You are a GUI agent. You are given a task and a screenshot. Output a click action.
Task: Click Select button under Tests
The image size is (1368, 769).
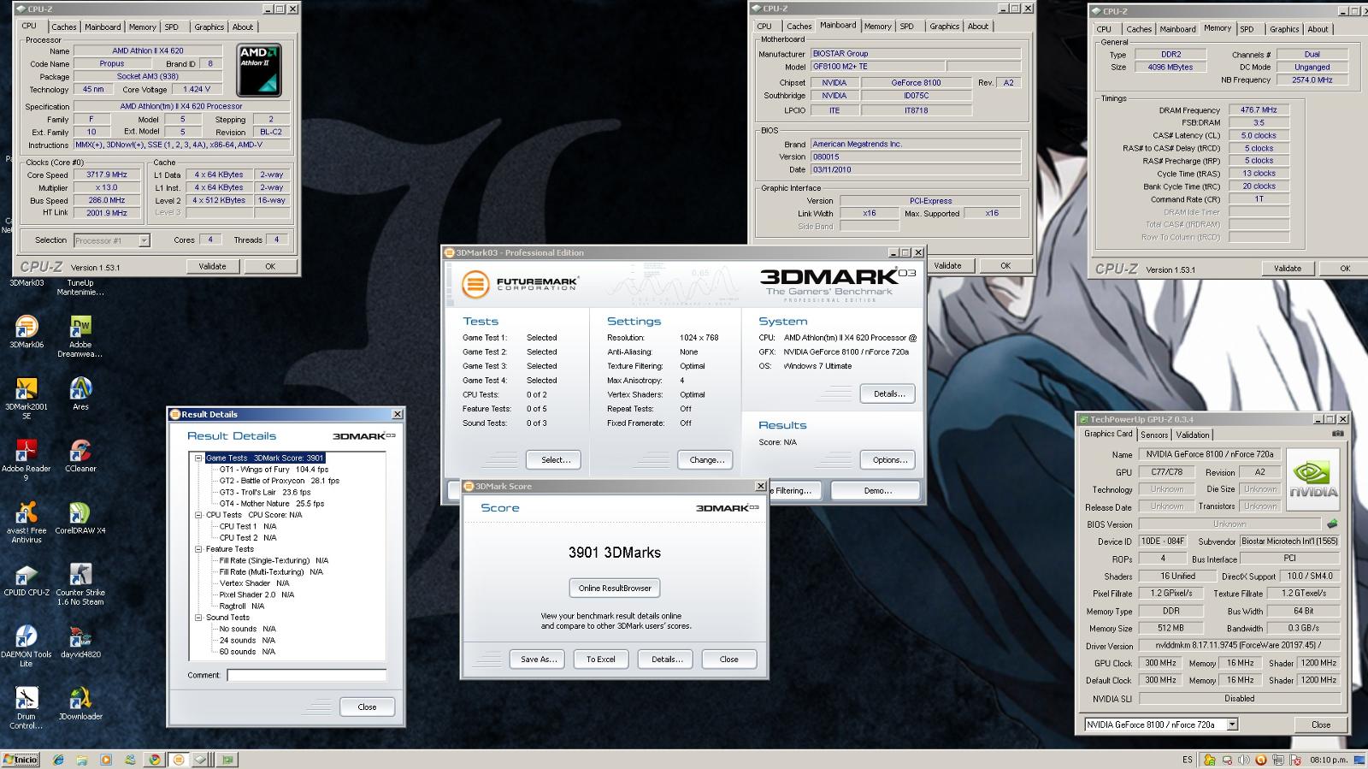[555, 459]
